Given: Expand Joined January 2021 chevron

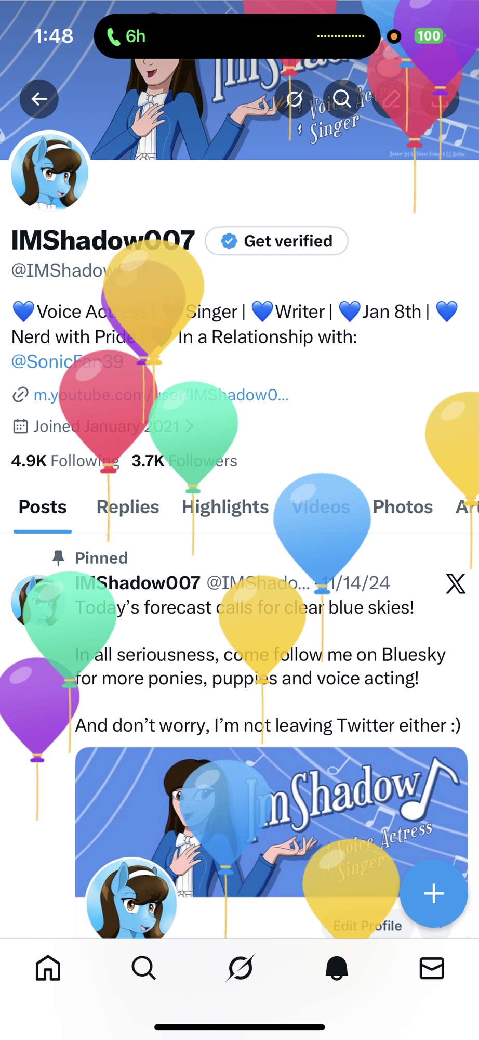Looking at the screenshot, I should pos(189,426).
